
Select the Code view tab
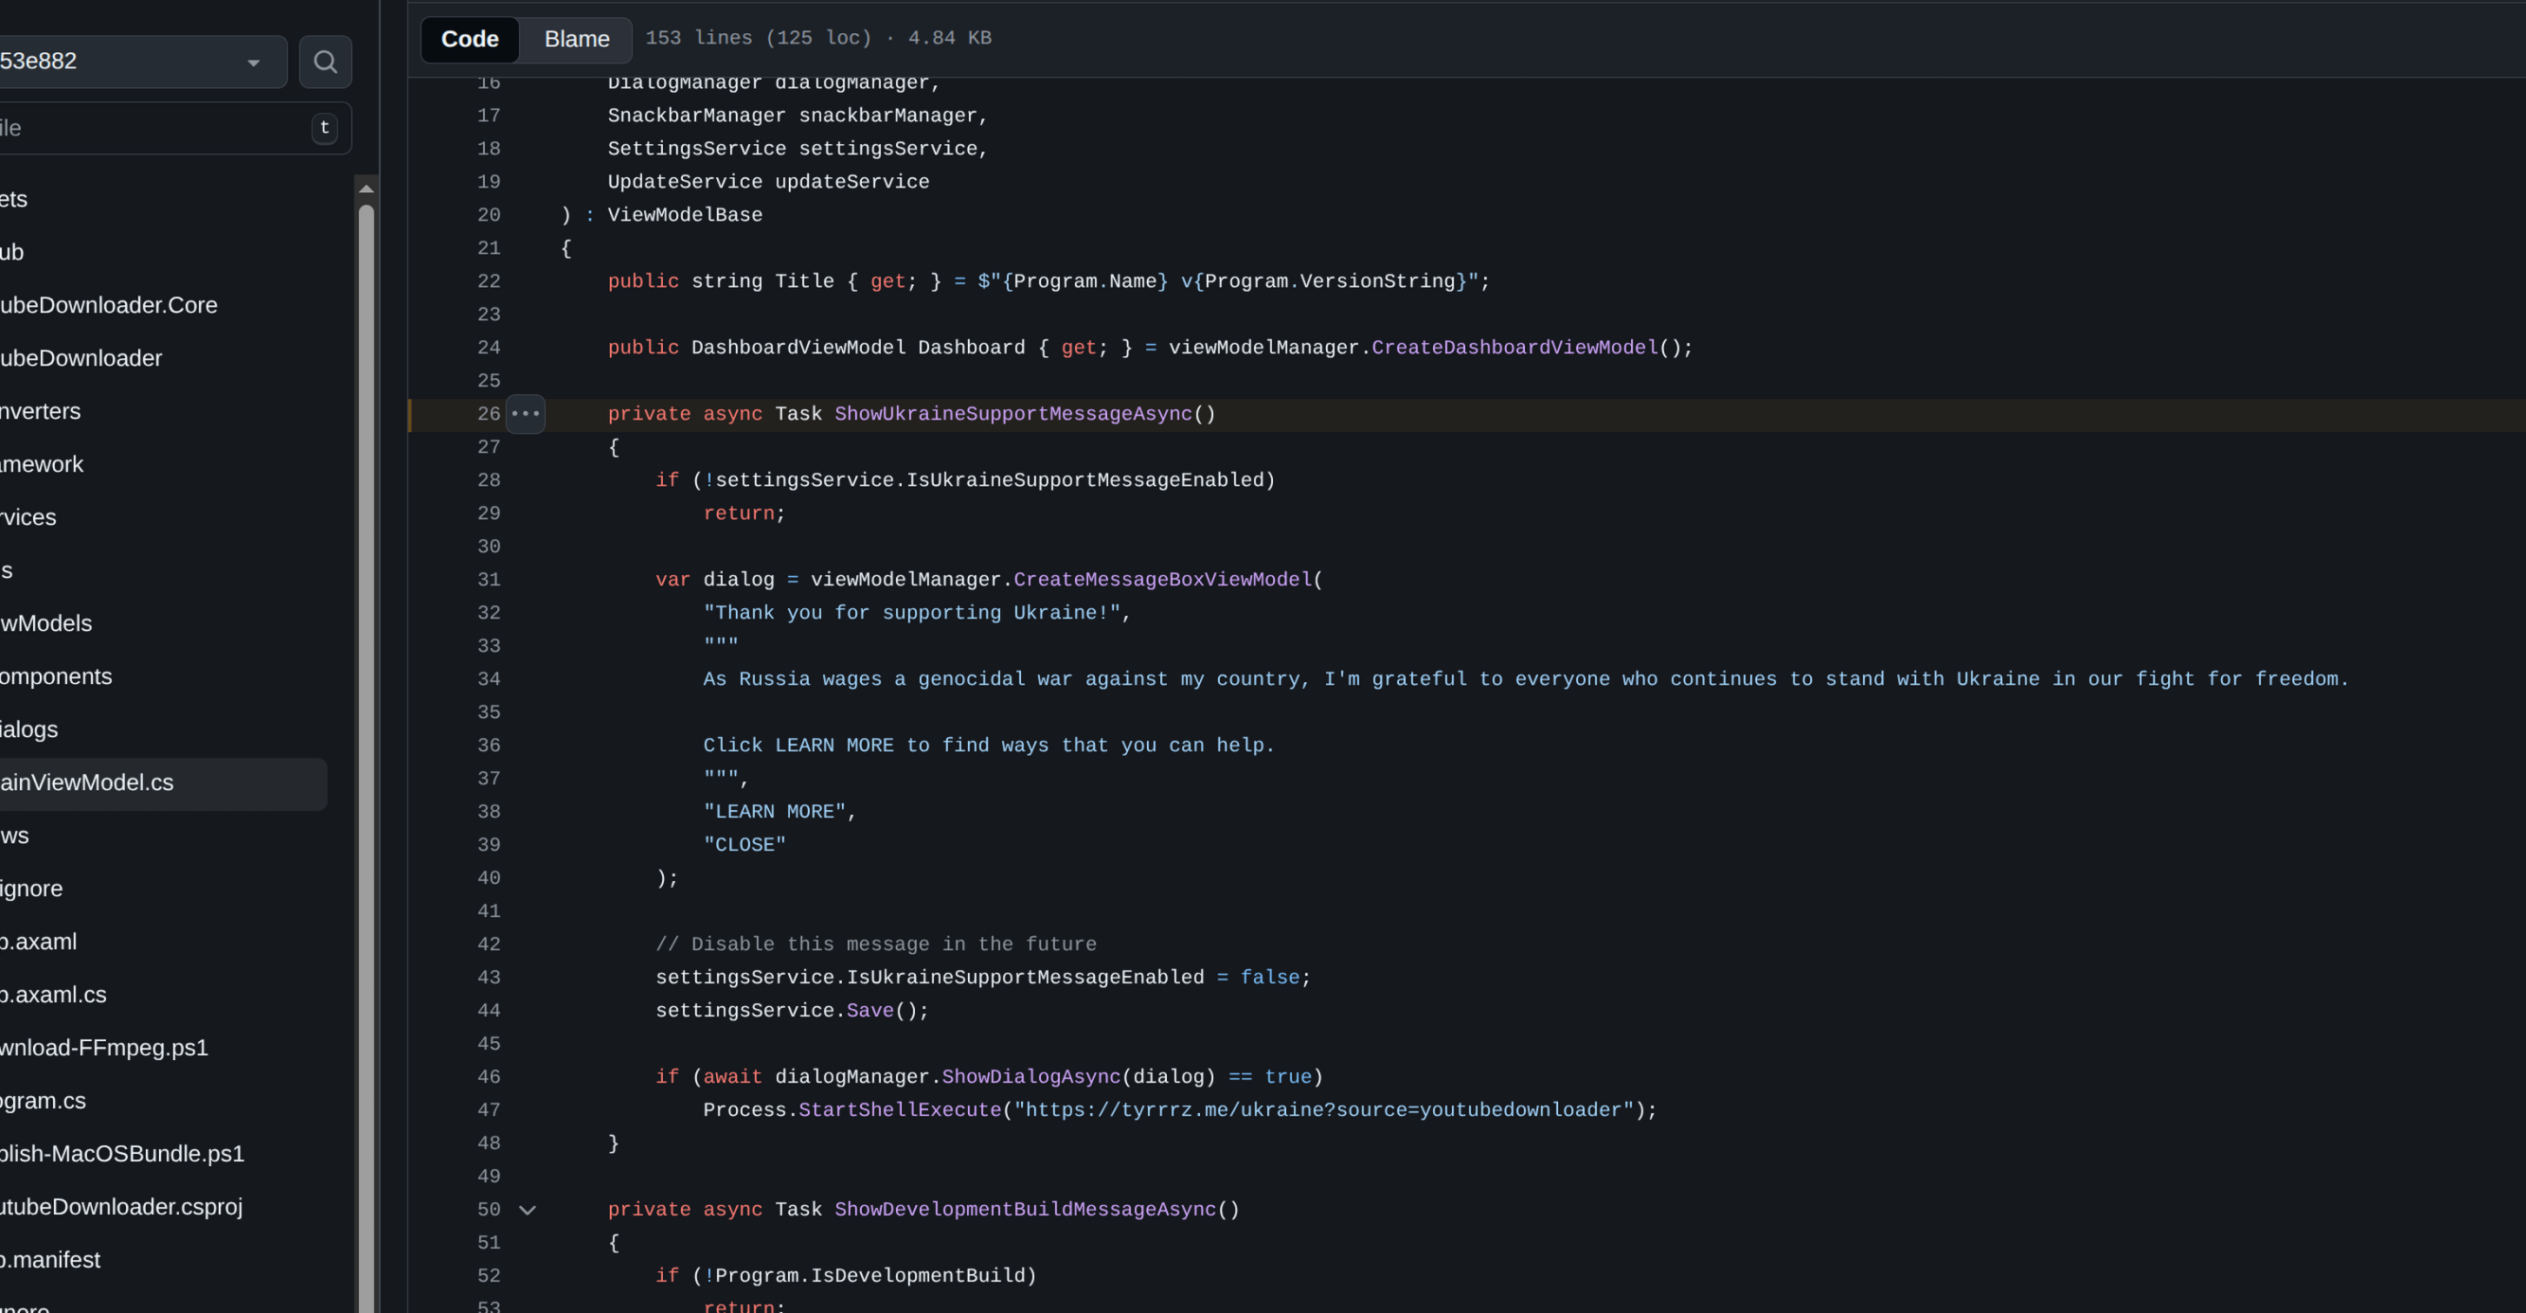[x=470, y=39]
